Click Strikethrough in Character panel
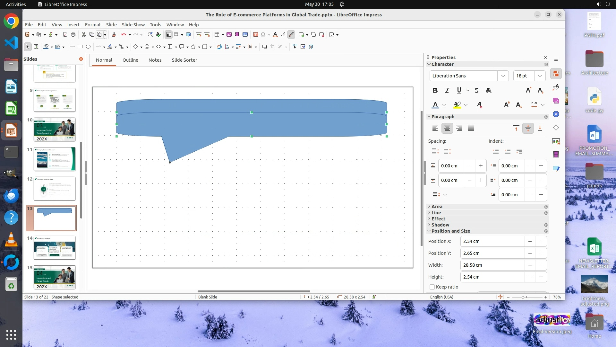 pyautogui.click(x=477, y=90)
